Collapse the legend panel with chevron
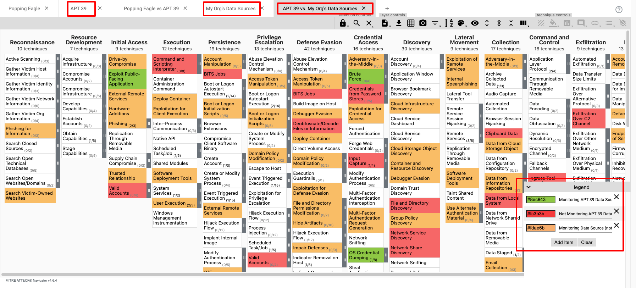 pos(529,187)
